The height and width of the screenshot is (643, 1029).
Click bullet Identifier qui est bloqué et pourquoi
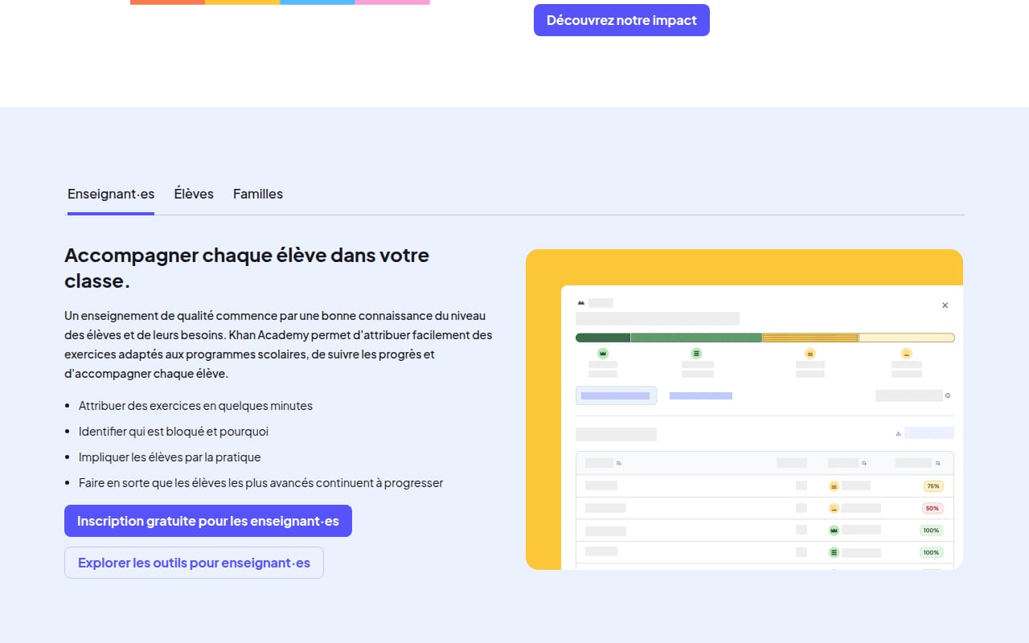(x=174, y=432)
